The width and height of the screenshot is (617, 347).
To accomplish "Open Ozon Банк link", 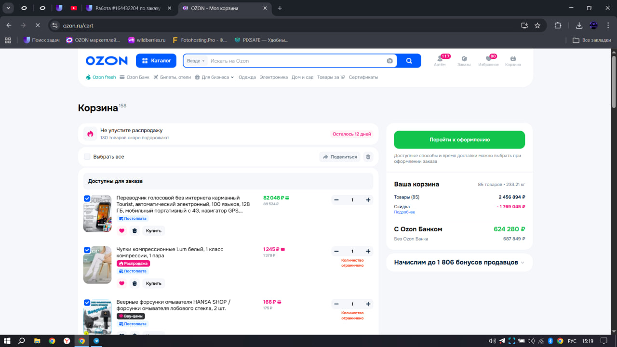I will (x=134, y=77).
